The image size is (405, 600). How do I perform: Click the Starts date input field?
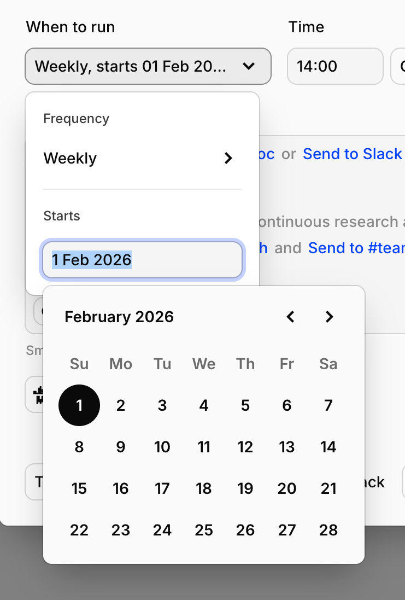point(142,260)
